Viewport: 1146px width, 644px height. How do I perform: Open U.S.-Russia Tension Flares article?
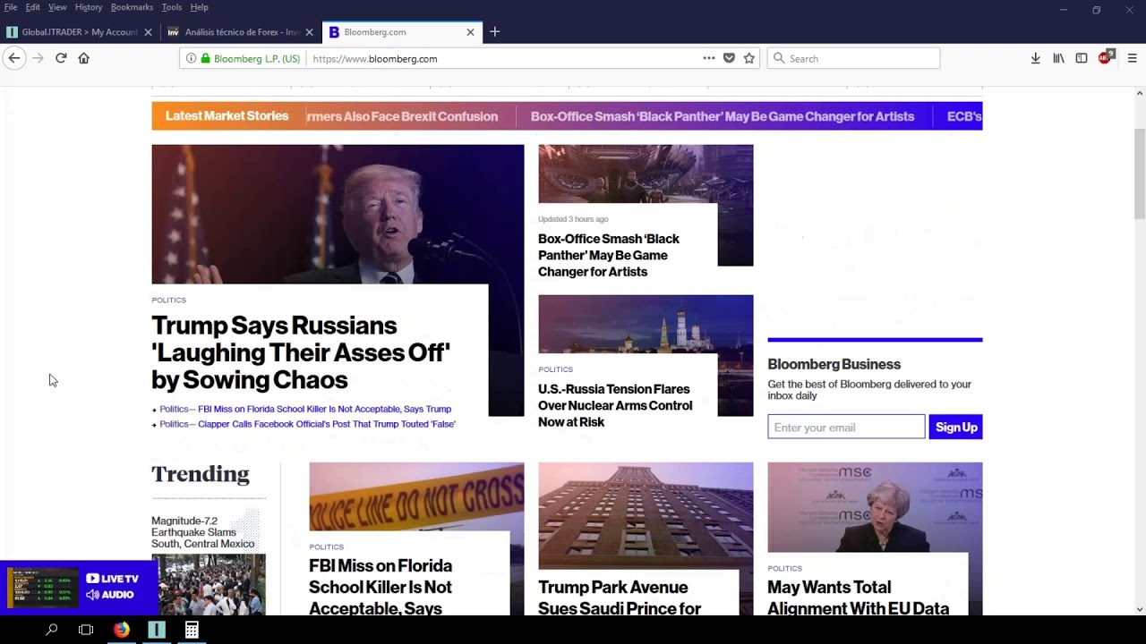coord(615,405)
